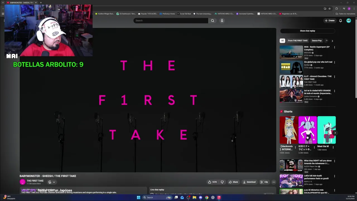
Task: Dislike the video with thumbs-down icon
Action: click(222, 182)
